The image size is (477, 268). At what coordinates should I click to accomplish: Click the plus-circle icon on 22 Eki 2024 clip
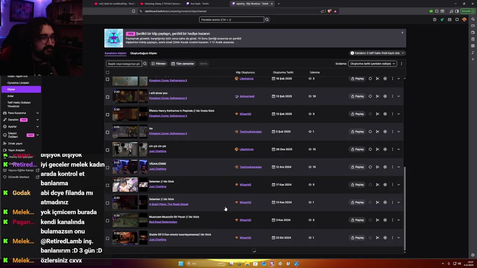coord(385,237)
